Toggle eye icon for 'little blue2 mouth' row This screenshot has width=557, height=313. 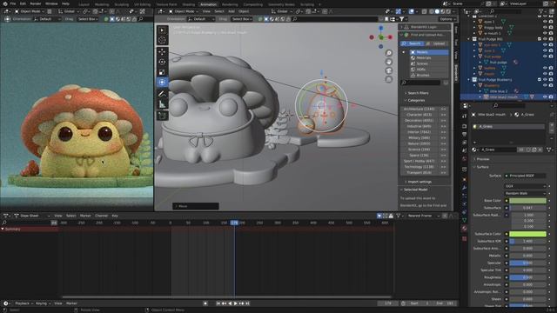[x=545, y=97]
